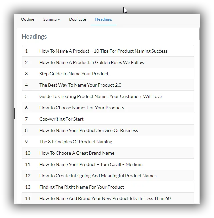The width and height of the screenshot is (214, 218).
Task: Click 'How To Name Your Product, Service Or Business'
Action: coord(108,130)
